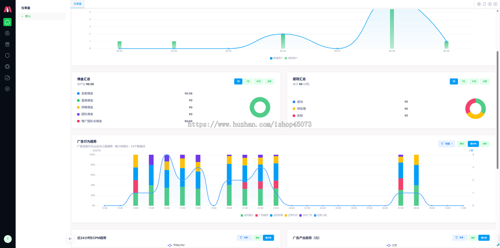
Task: Click the green T user avatar
Action: point(7,239)
